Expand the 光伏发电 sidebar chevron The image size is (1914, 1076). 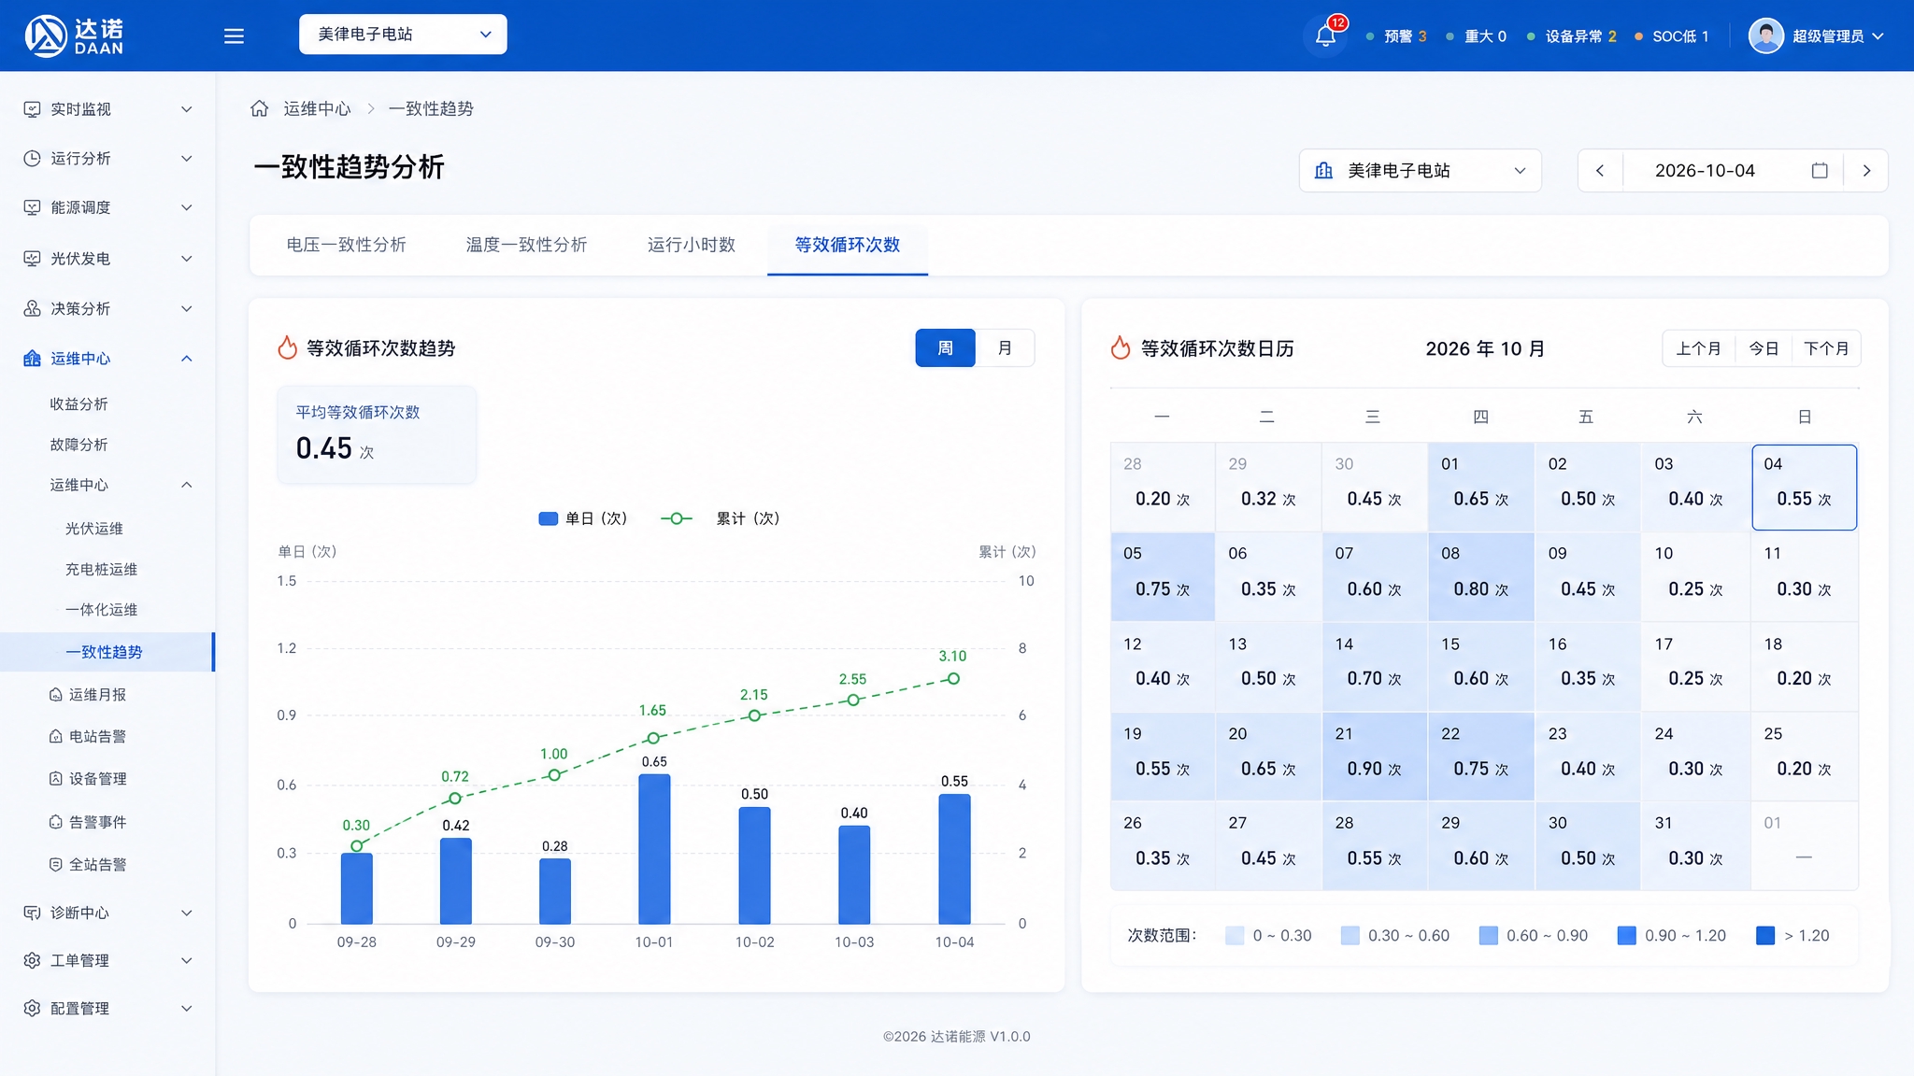186,259
